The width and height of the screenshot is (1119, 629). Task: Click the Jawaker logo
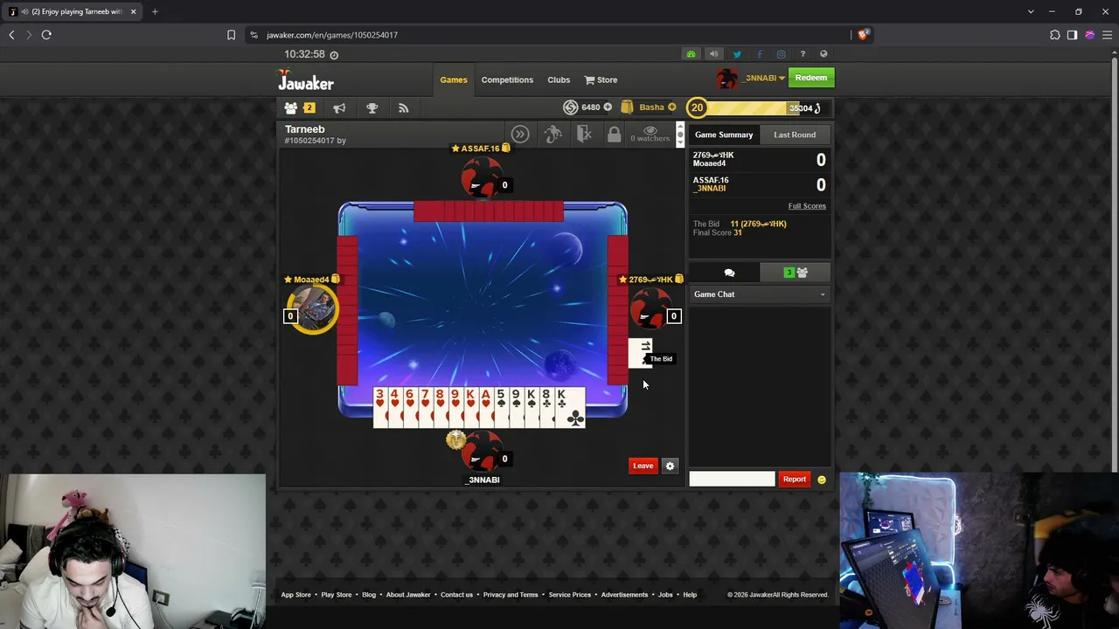tap(305, 80)
